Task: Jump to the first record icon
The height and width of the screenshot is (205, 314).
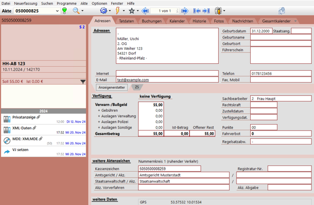Action: point(197,11)
